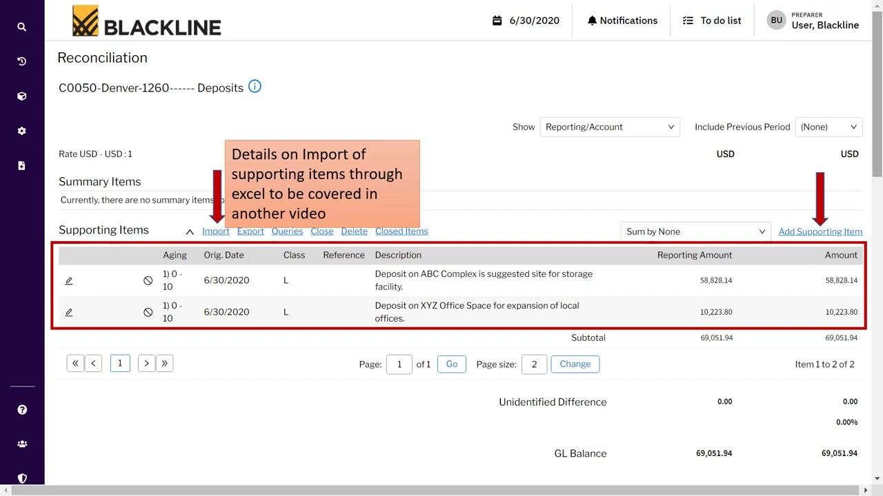Click Add Supporting Item link
This screenshot has width=883, height=496.
click(820, 231)
